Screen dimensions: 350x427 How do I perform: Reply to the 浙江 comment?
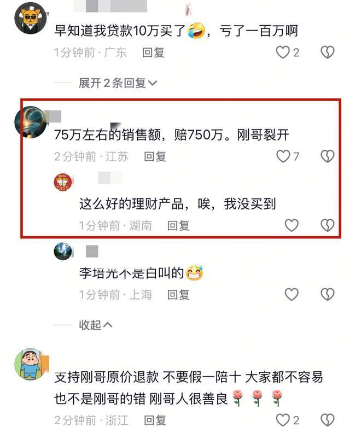click(155, 420)
